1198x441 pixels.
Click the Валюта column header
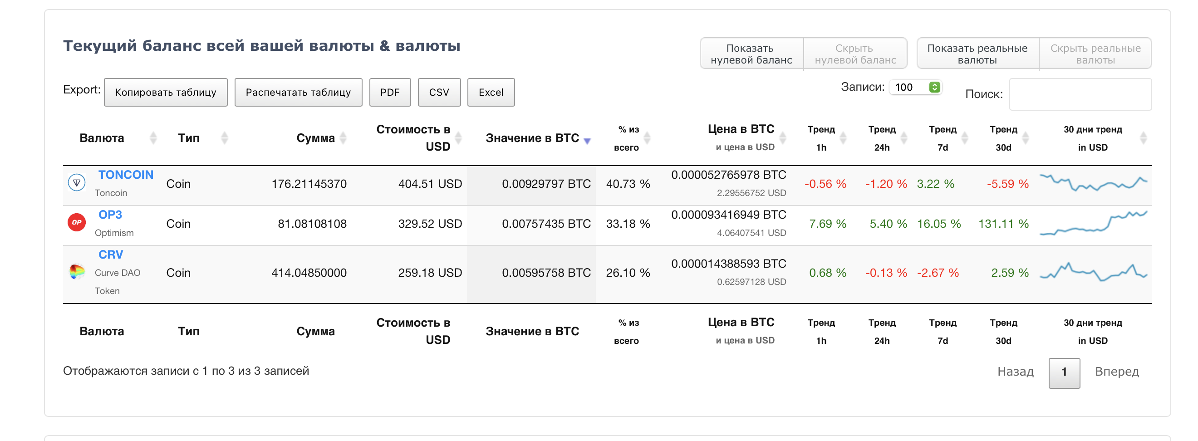tap(102, 137)
